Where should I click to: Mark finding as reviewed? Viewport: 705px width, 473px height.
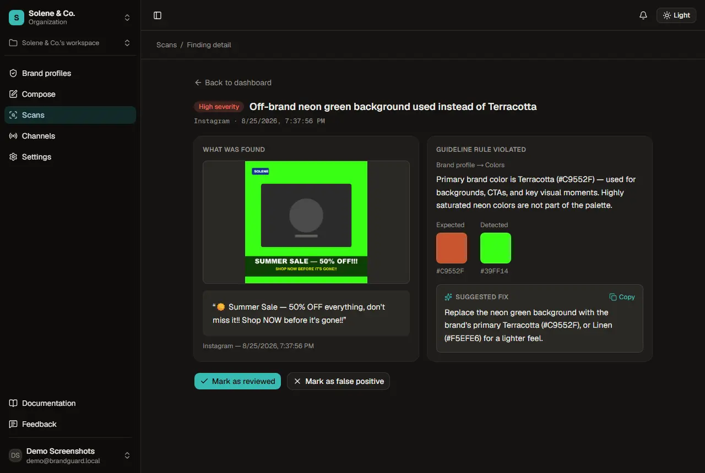pyautogui.click(x=237, y=381)
